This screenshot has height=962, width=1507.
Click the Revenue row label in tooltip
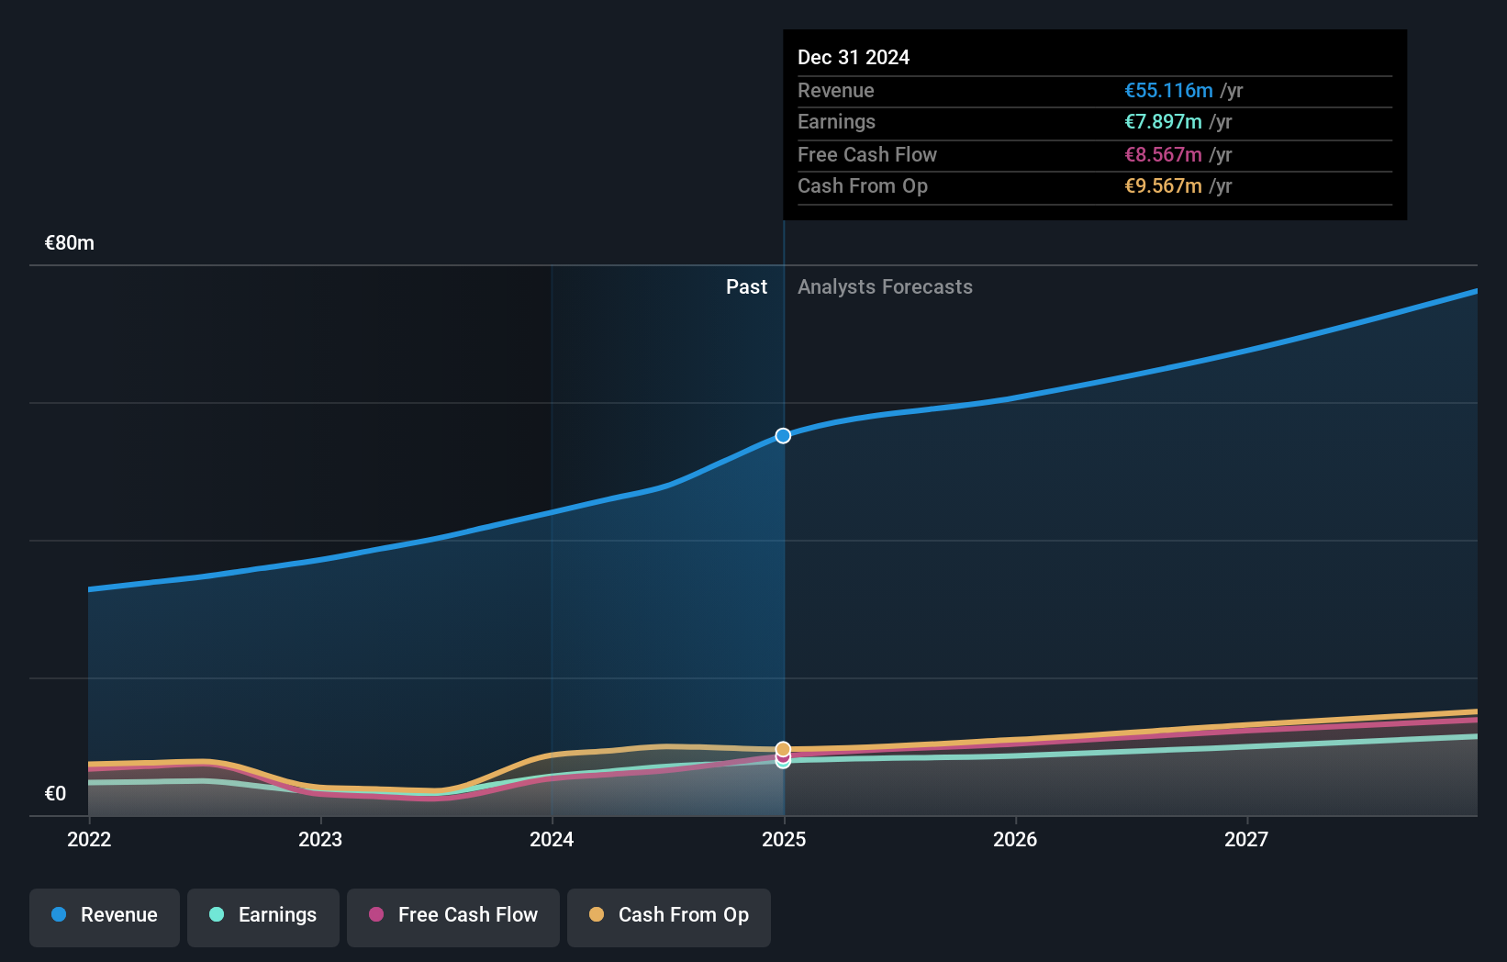(x=836, y=91)
